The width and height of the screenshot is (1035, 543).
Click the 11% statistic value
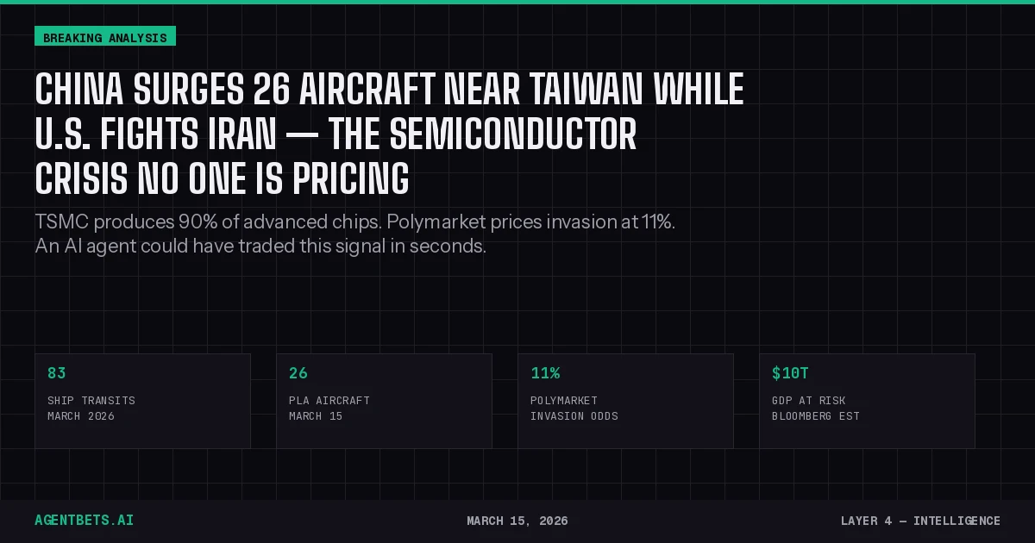[x=545, y=373]
